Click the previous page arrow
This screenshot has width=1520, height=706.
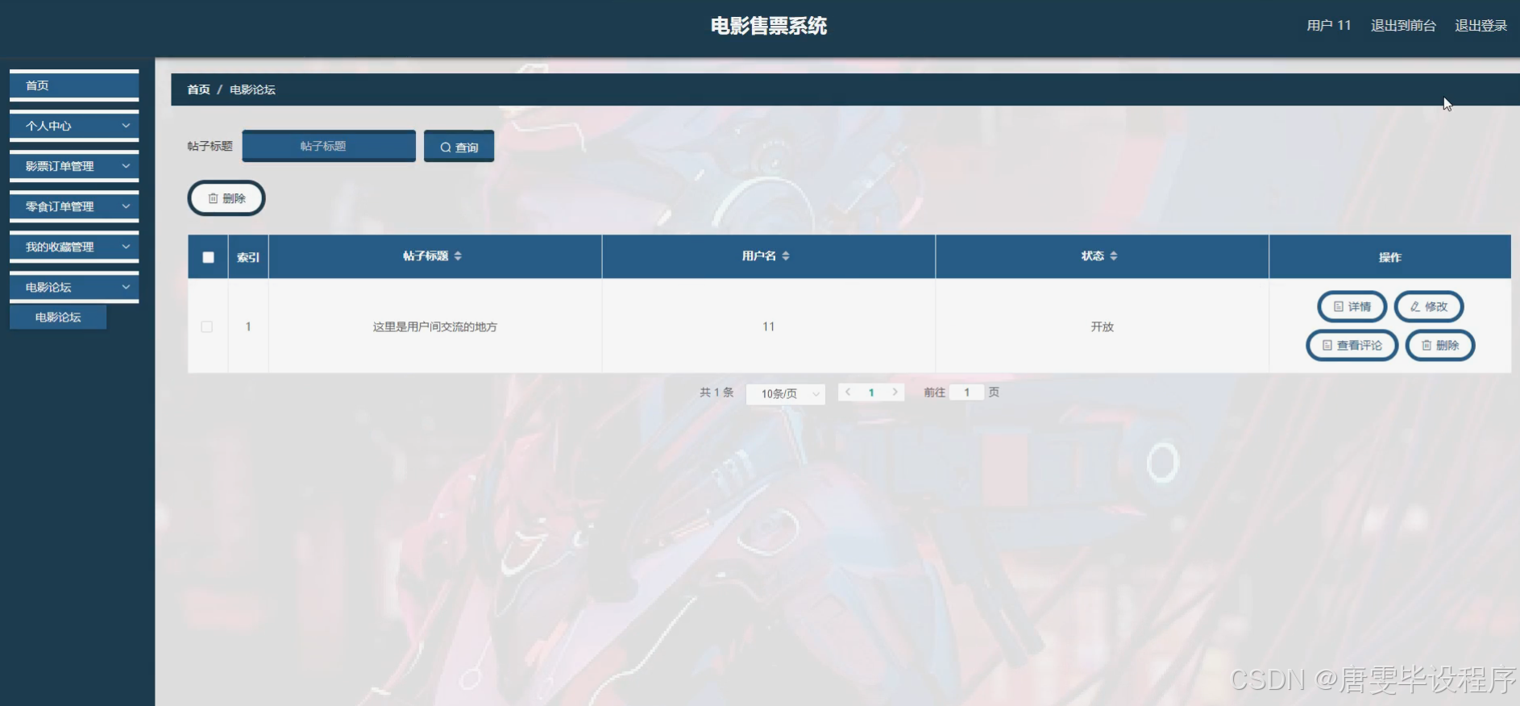click(x=848, y=392)
